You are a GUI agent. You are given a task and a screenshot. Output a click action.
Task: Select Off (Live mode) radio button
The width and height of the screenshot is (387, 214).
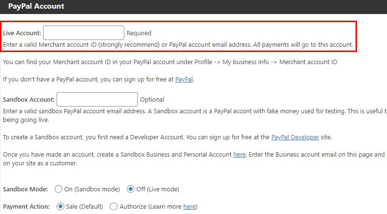coord(131,189)
